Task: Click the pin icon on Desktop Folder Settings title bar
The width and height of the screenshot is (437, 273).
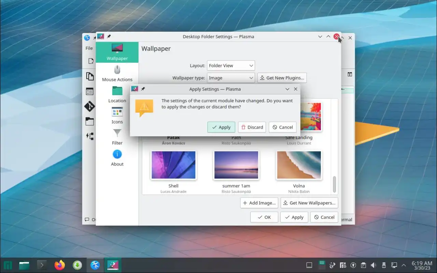Action: coord(109,37)
